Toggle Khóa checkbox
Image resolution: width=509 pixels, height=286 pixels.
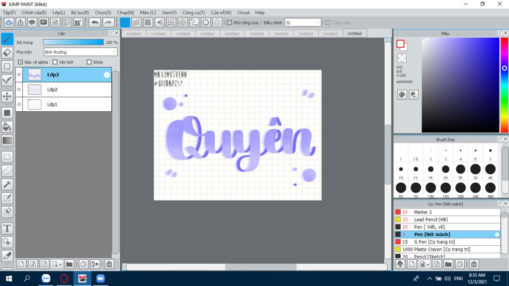pyautogui.click(x=89, y=62)
